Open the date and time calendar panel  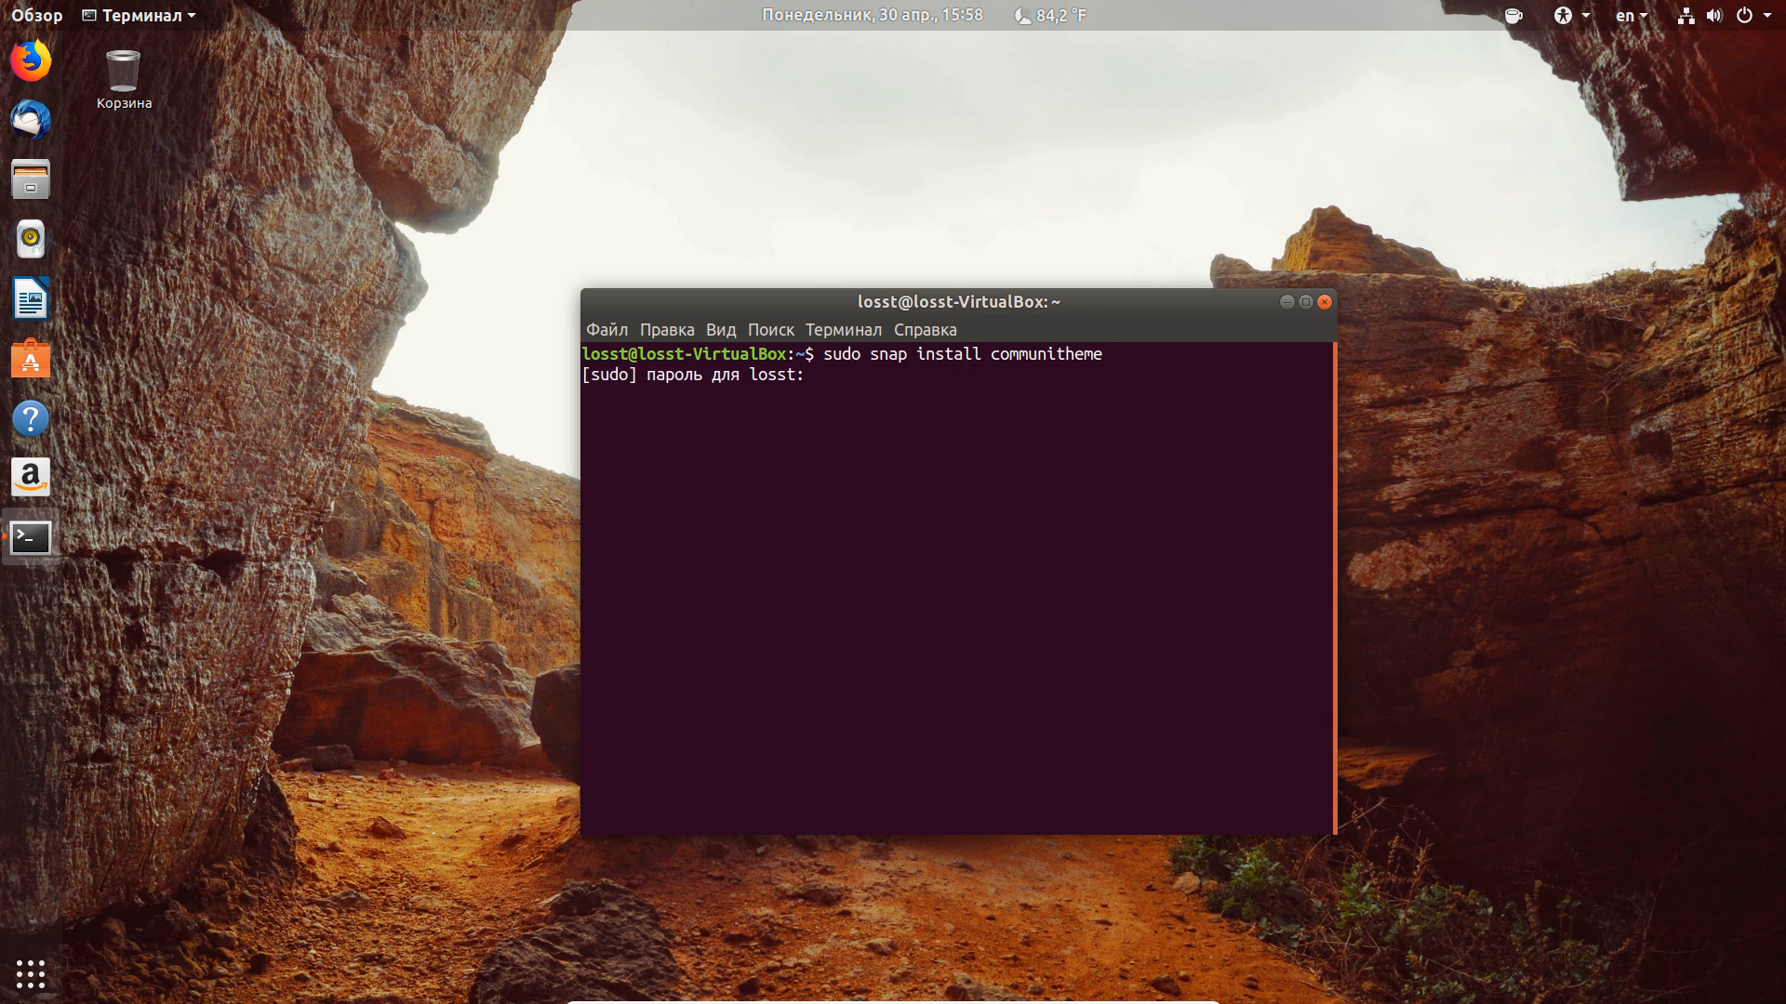873,16
